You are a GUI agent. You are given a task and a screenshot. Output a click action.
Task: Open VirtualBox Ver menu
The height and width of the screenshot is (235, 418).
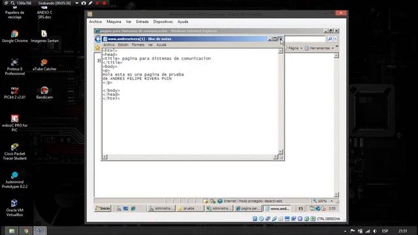point(129,22)
